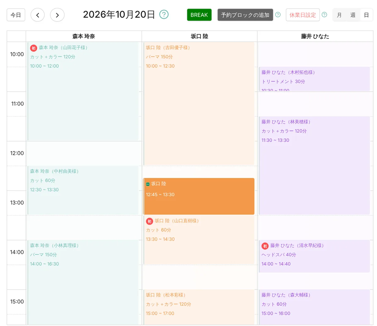Viewport: 377px width, 326px height.
Task: Click the 12:00 time label
Action: 17,153
